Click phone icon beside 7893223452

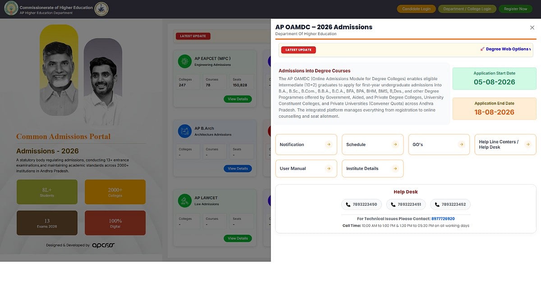(x=437, y=204)
